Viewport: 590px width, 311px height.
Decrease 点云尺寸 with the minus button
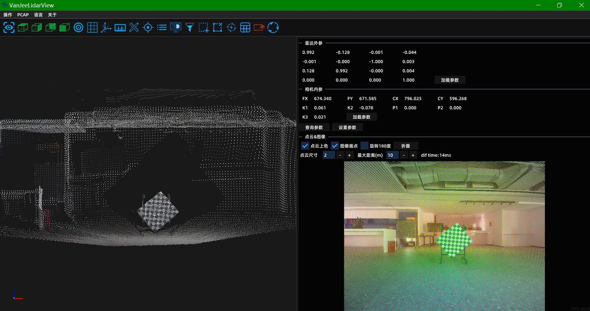(340, 155)
